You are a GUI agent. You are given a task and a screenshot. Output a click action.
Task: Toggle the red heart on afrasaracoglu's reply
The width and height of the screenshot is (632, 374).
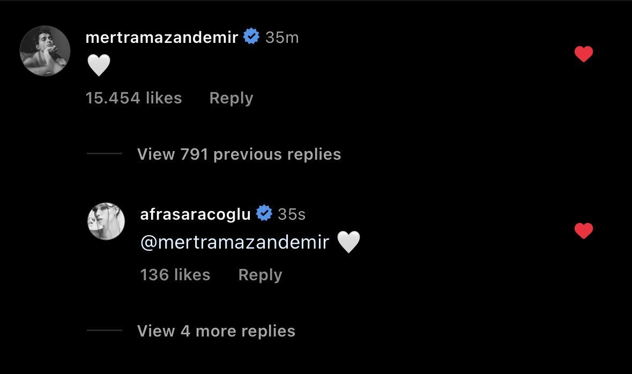click(583, 231)
